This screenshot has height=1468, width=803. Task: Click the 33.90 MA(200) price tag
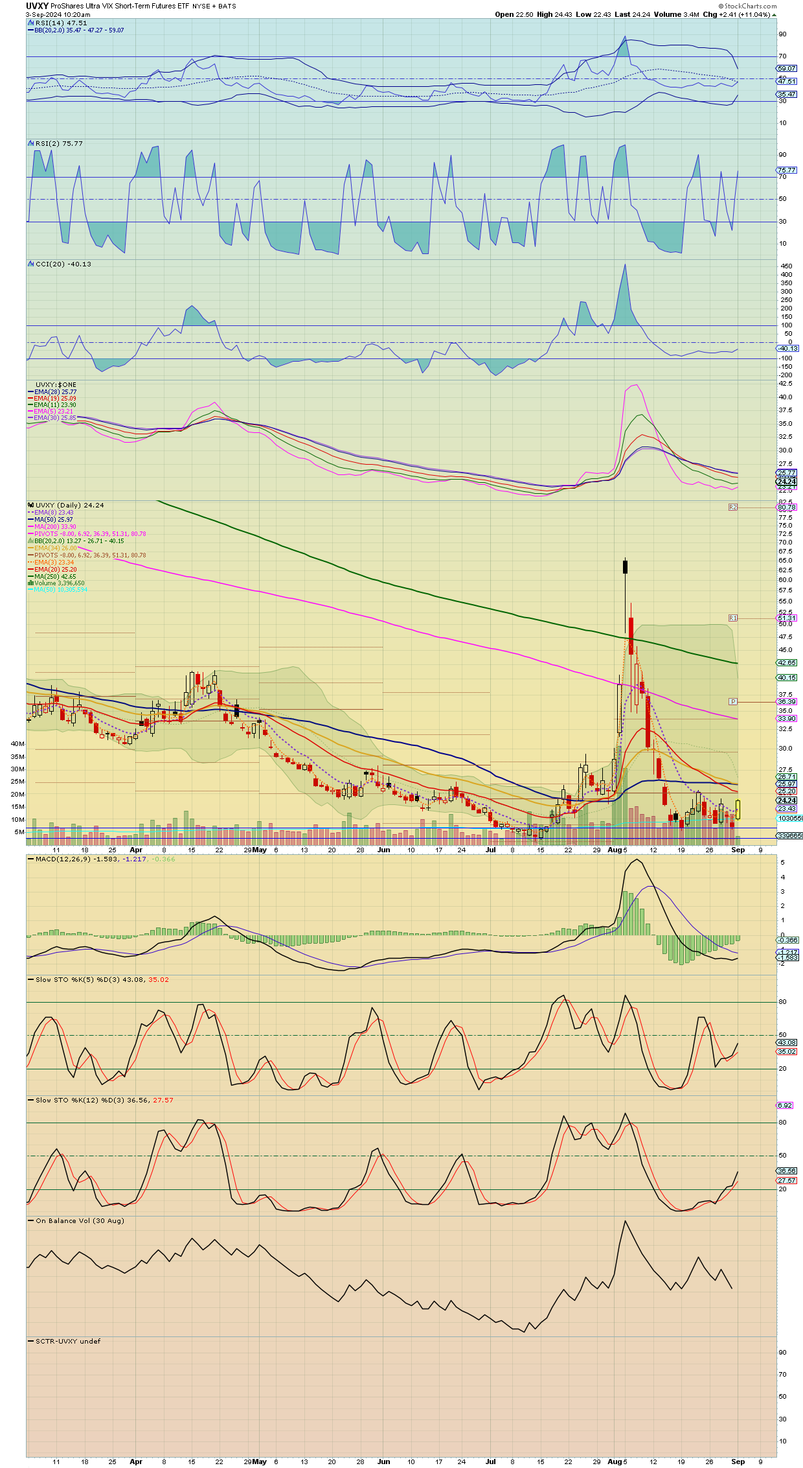point(787,718)
